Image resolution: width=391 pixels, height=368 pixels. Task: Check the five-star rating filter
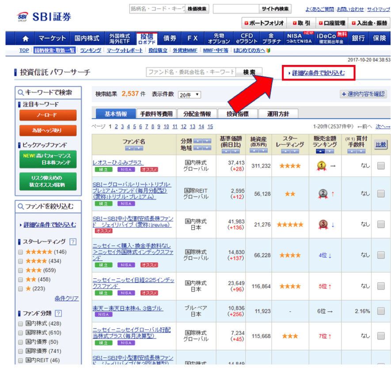pyautogui.click(x=21, y=252)
